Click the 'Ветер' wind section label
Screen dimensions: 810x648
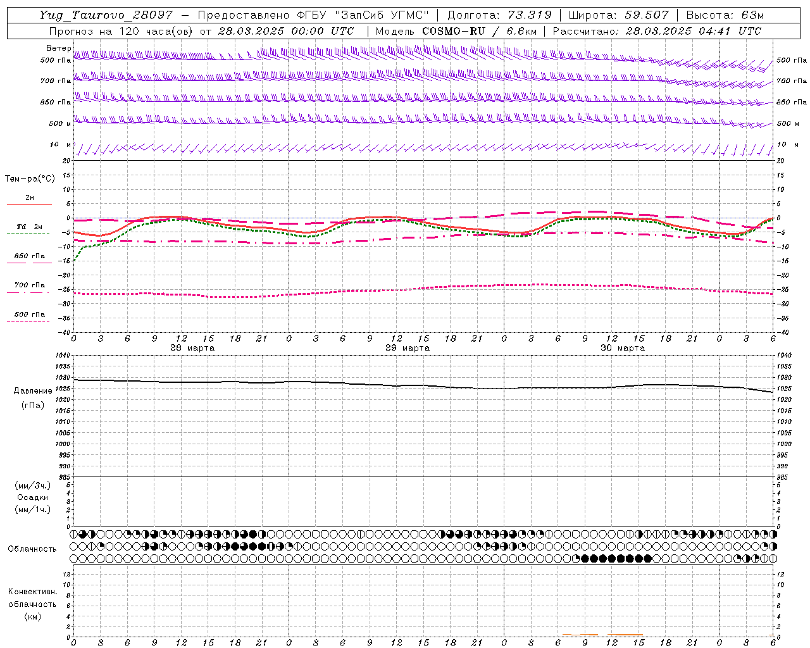tap(58, 48)
